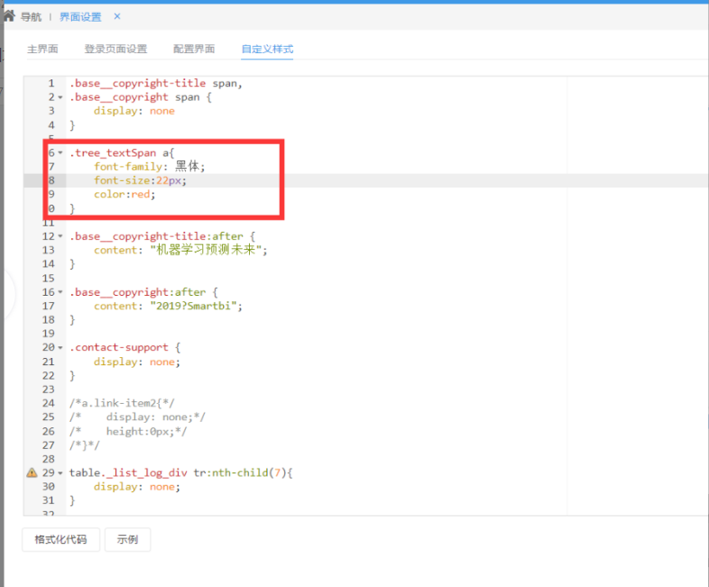
Task: Fold the code block at line 16
Action: click(60, 292)
